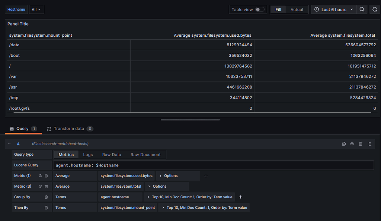The height and width of the screenshot is (221, 381).
Task: Remove Metric (1) with its trash icon
Action: point(46,176)
